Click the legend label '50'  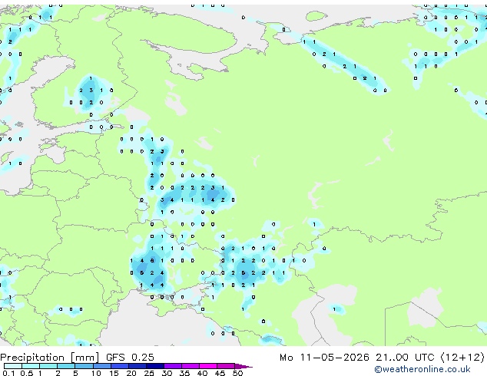pyautogui.click(x=237, y=373)
